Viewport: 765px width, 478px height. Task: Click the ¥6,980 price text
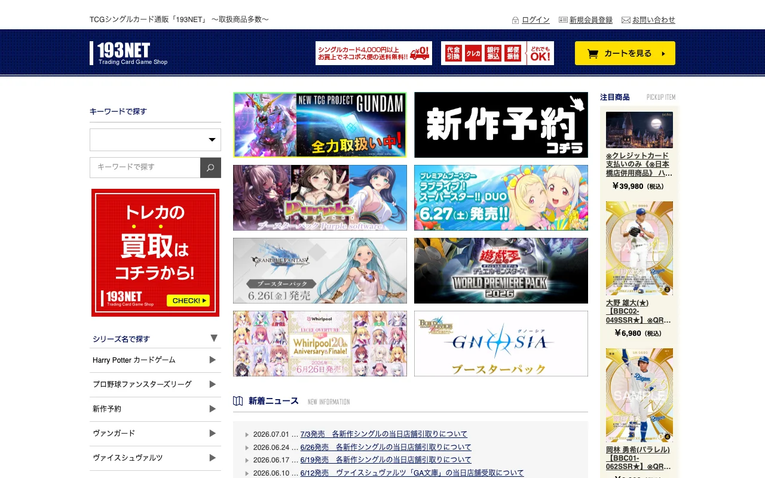pos(638,333)
